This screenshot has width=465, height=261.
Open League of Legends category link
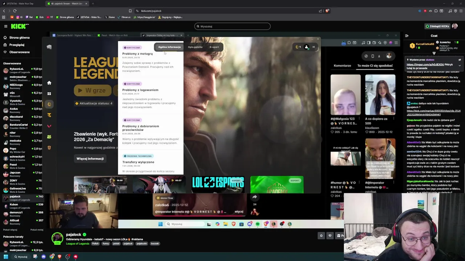coord(77,244)
